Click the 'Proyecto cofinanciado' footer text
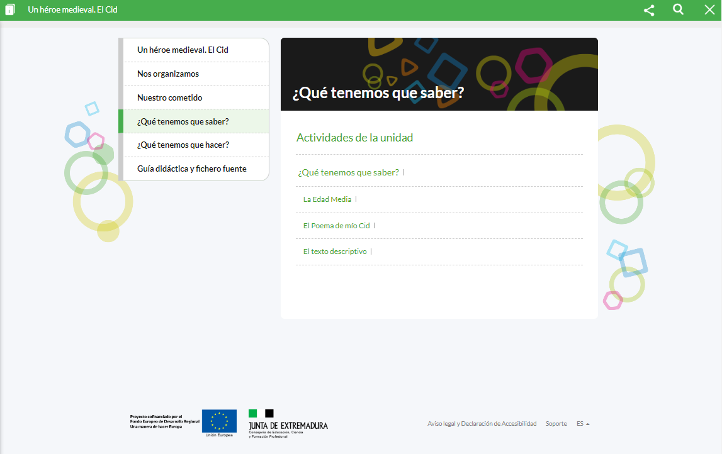Screen dimensions: 722x454 point(165,422)
